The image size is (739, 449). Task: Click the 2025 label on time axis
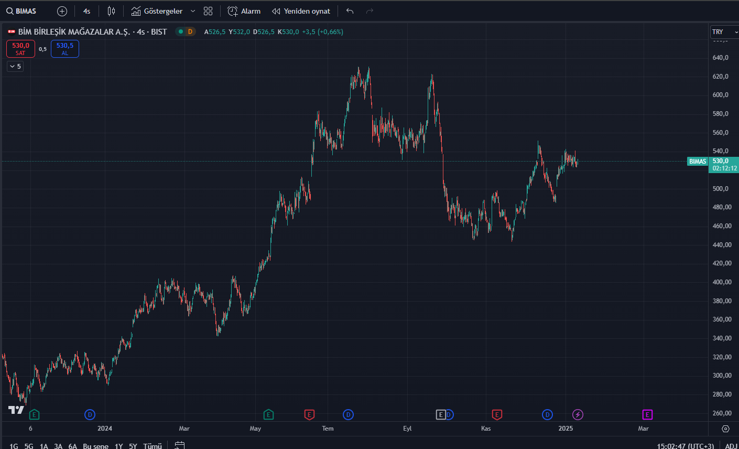point(566,429)
